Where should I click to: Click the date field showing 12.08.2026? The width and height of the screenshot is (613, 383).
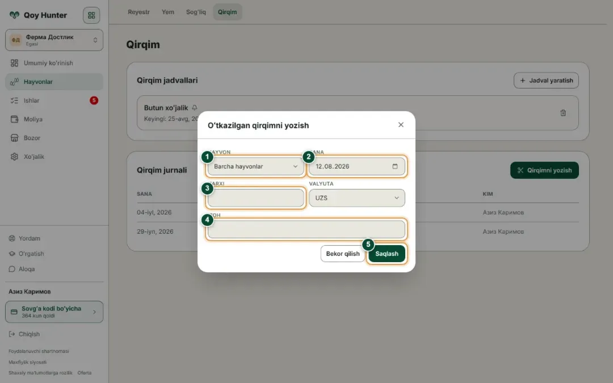coord(356,166)
